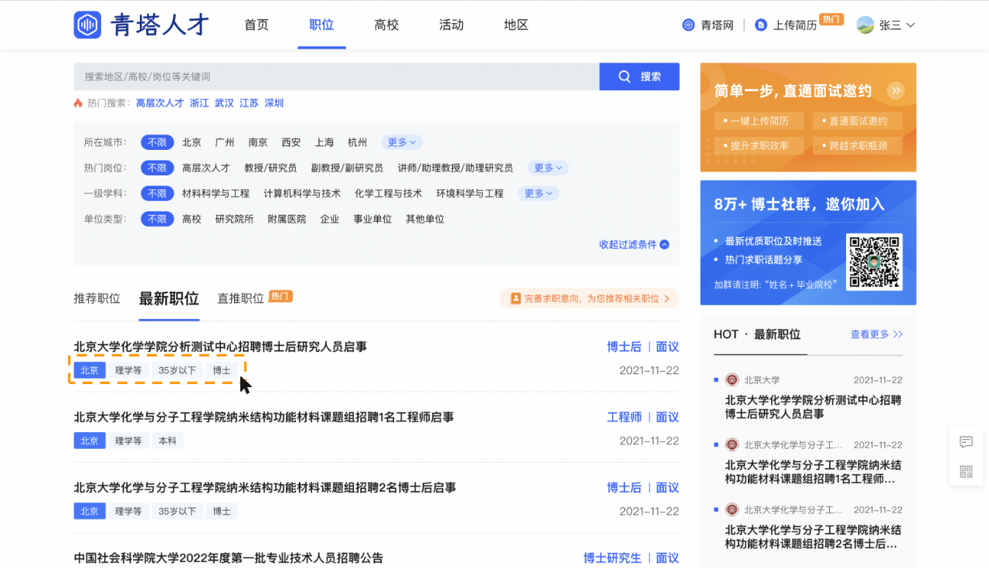Click hot search term 深圳
This screenshot has height=568, width=989.
coord(274,103)
